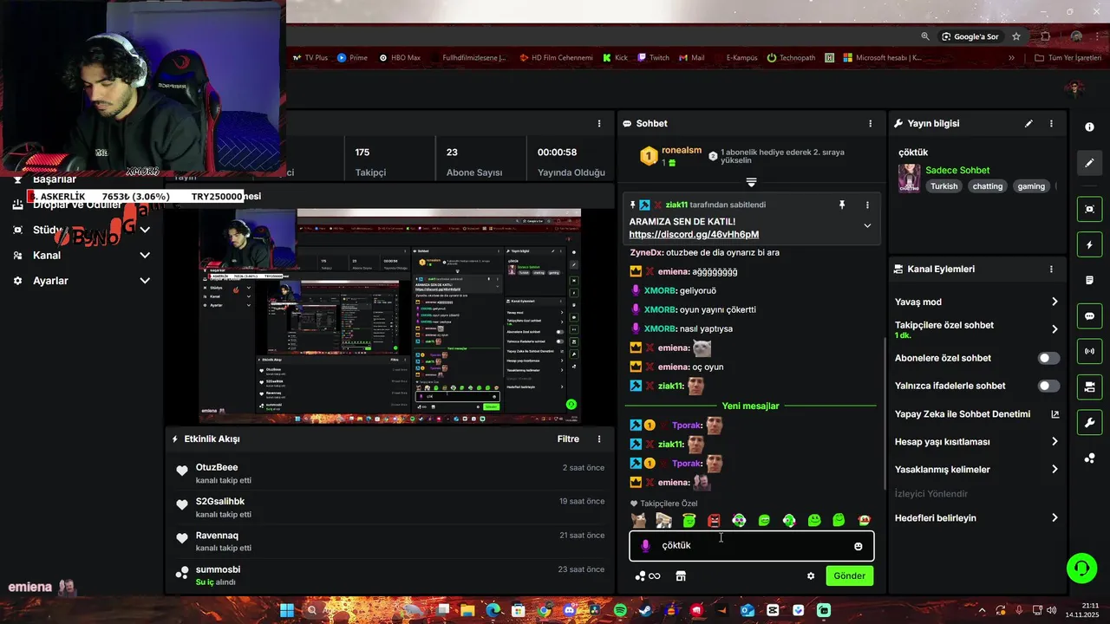Select the cat emote in Takipçilere Özel
The height and width of the screenshot is (624, 1110).
(x=638, y=520)
